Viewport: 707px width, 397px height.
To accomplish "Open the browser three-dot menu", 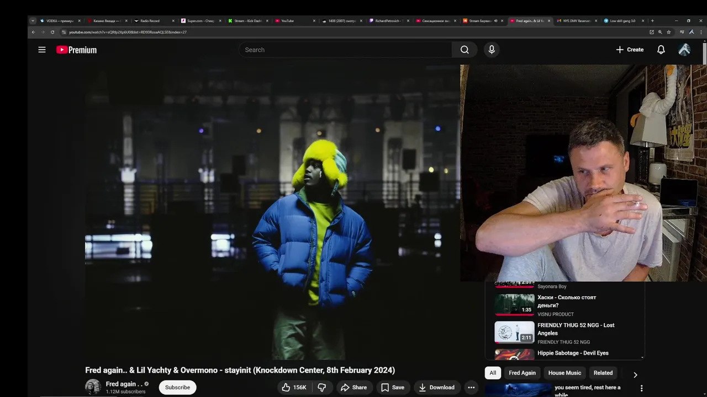I will tap(701, 32).
